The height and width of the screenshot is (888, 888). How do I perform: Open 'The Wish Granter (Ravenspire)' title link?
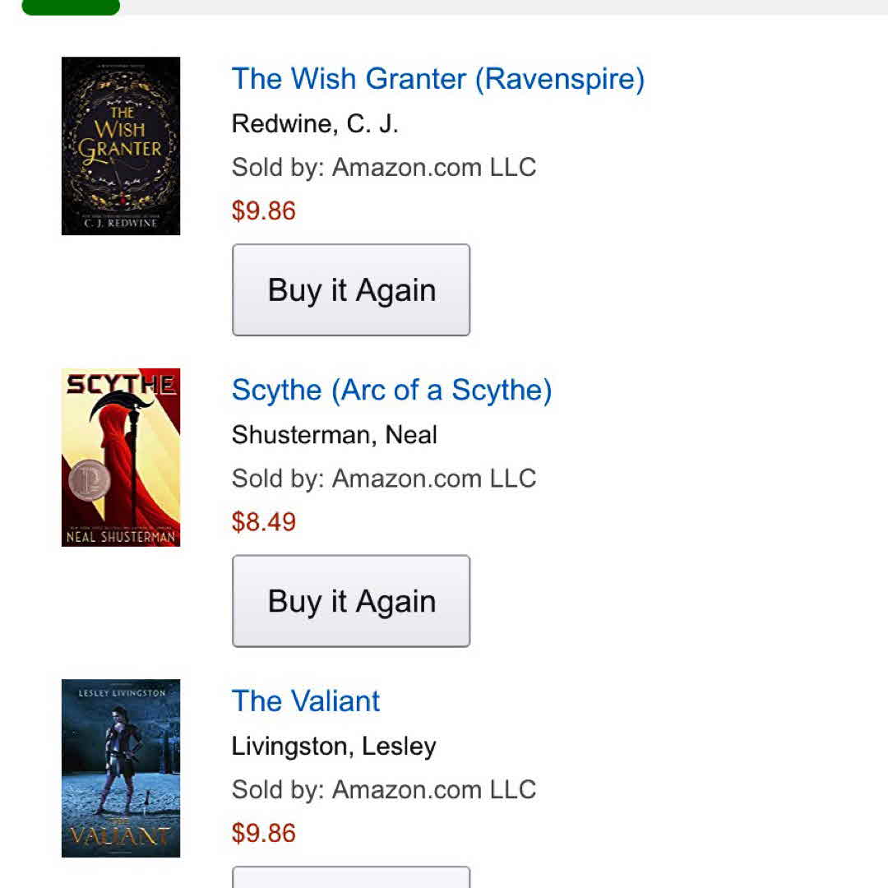pos(437,79)
